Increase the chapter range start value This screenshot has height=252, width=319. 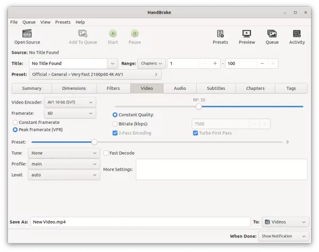(215, 63)
